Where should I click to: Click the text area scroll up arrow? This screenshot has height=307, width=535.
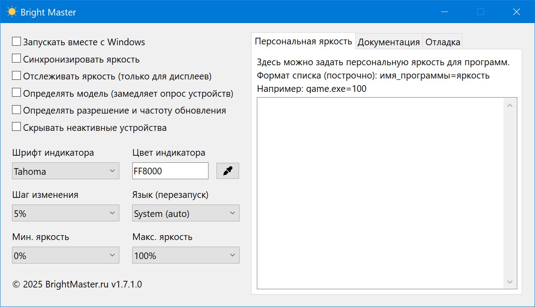(x=509, y=105)
